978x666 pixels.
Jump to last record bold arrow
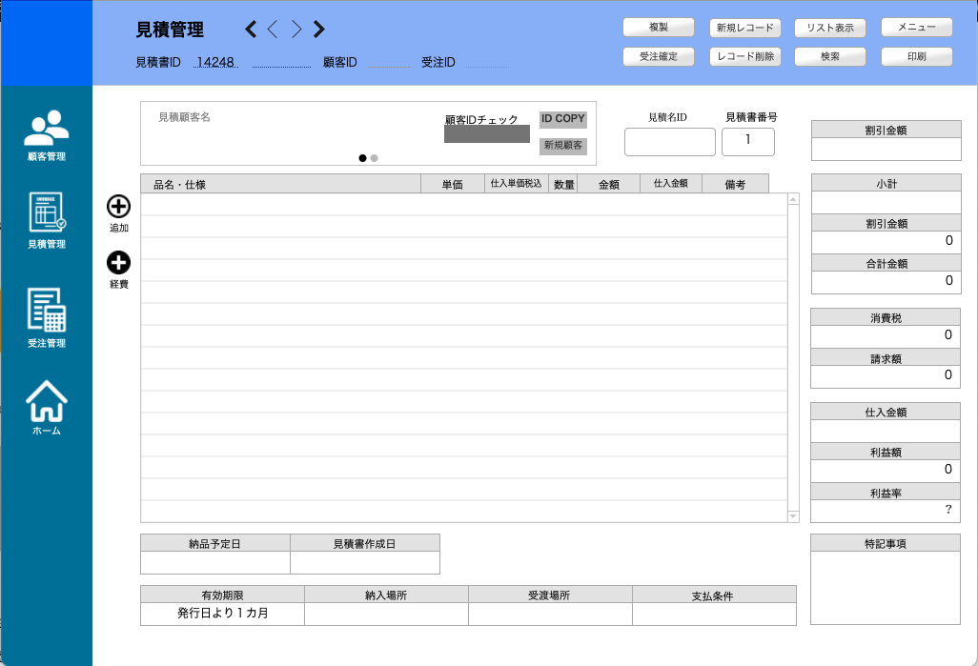319,30
